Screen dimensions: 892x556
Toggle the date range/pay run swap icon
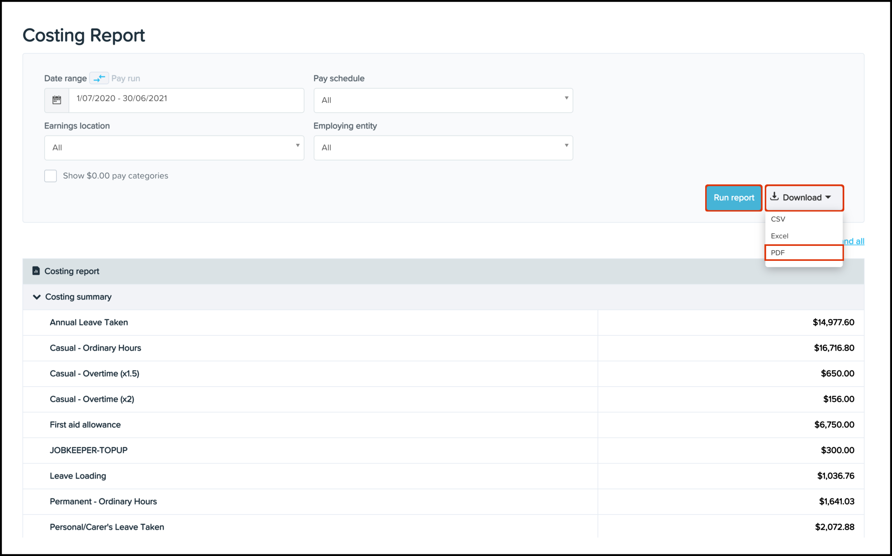pos(99,78)
